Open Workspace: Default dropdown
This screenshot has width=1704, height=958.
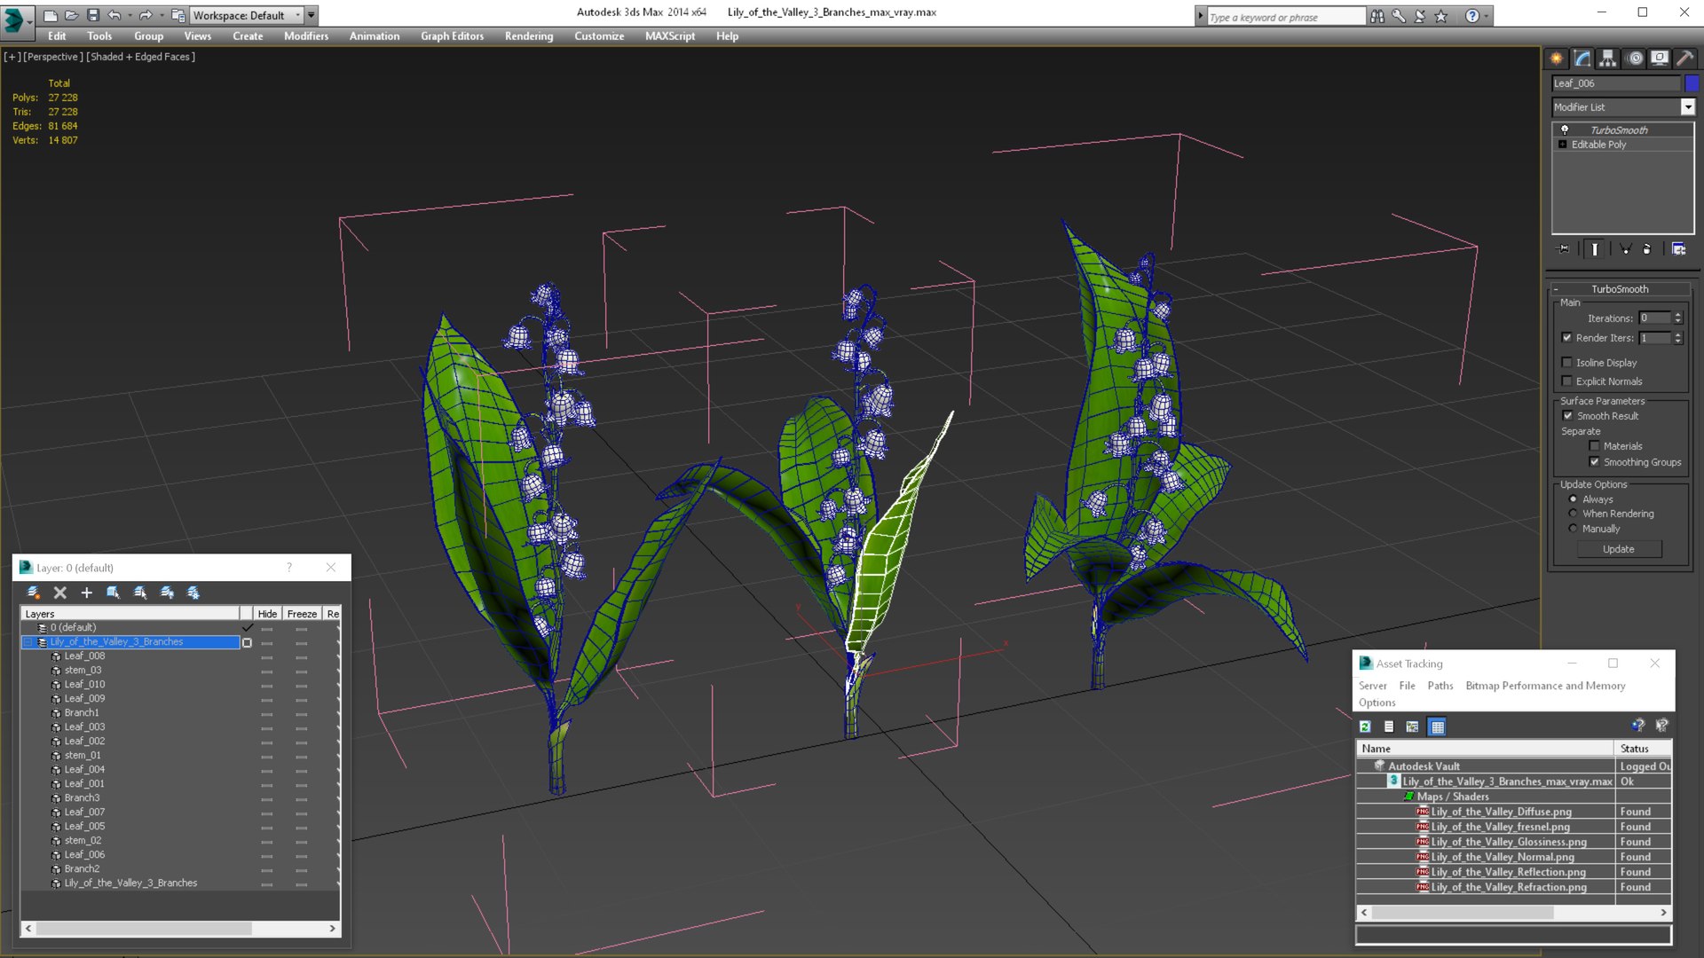(x=247, y=15)
